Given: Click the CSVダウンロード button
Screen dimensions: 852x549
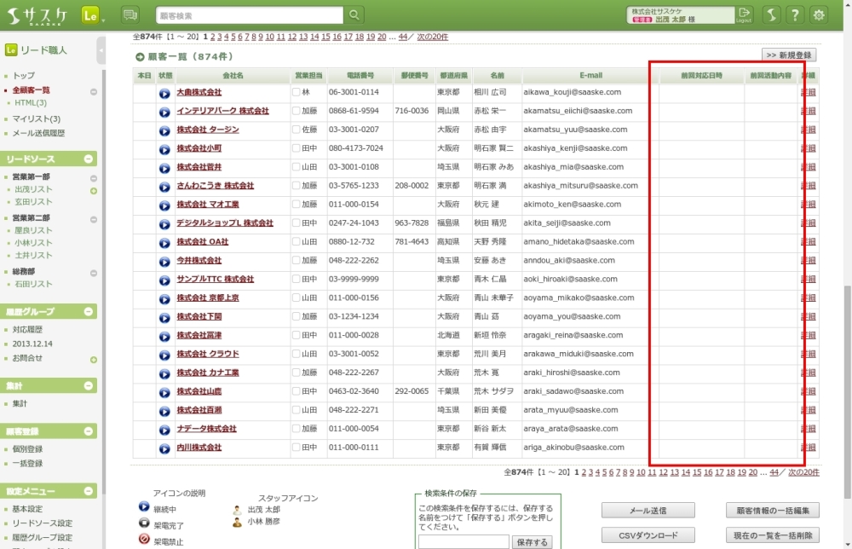Looking at the screenshot, I should click(x=646, y=535).
